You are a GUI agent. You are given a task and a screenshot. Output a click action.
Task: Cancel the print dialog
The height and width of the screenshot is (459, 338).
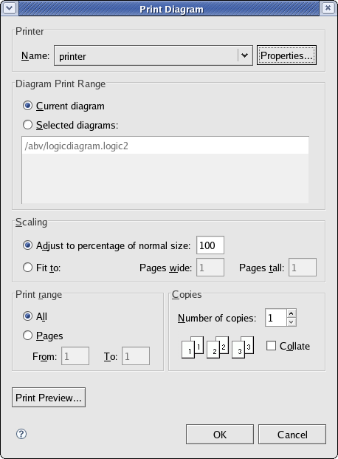click(292, 435)
